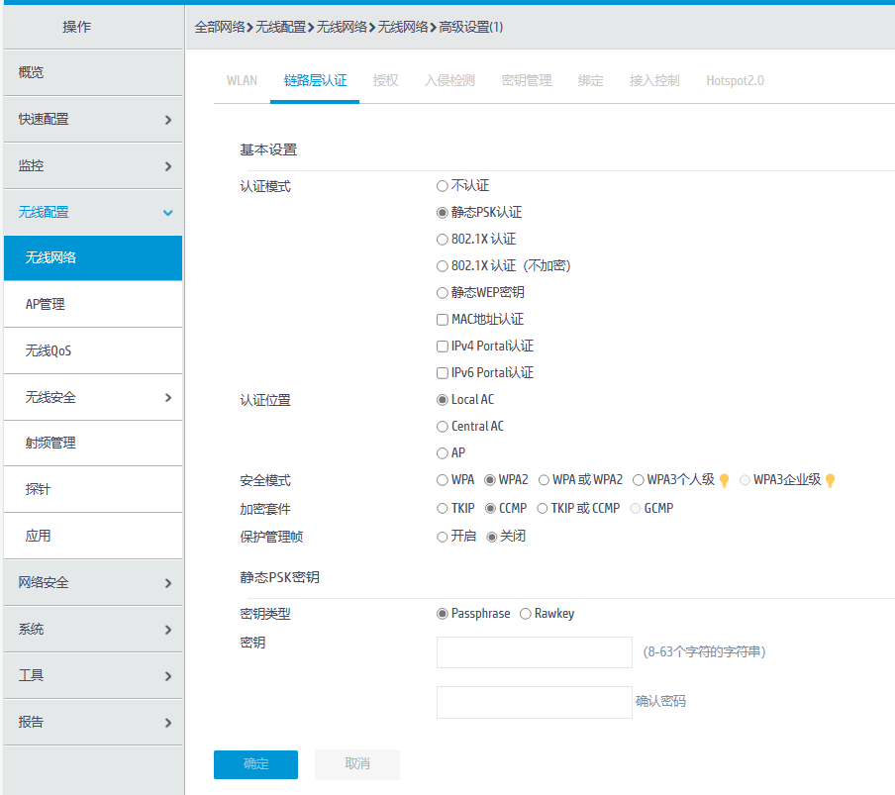Choose GCMP cipher suite
Screen dimensions: 895x795
pos(636,509)
